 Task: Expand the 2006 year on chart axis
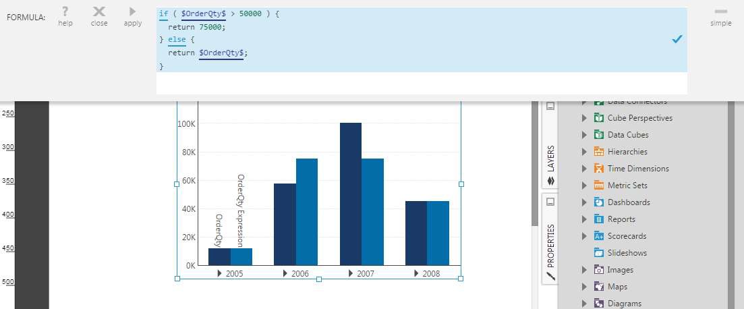click(285, 273)
